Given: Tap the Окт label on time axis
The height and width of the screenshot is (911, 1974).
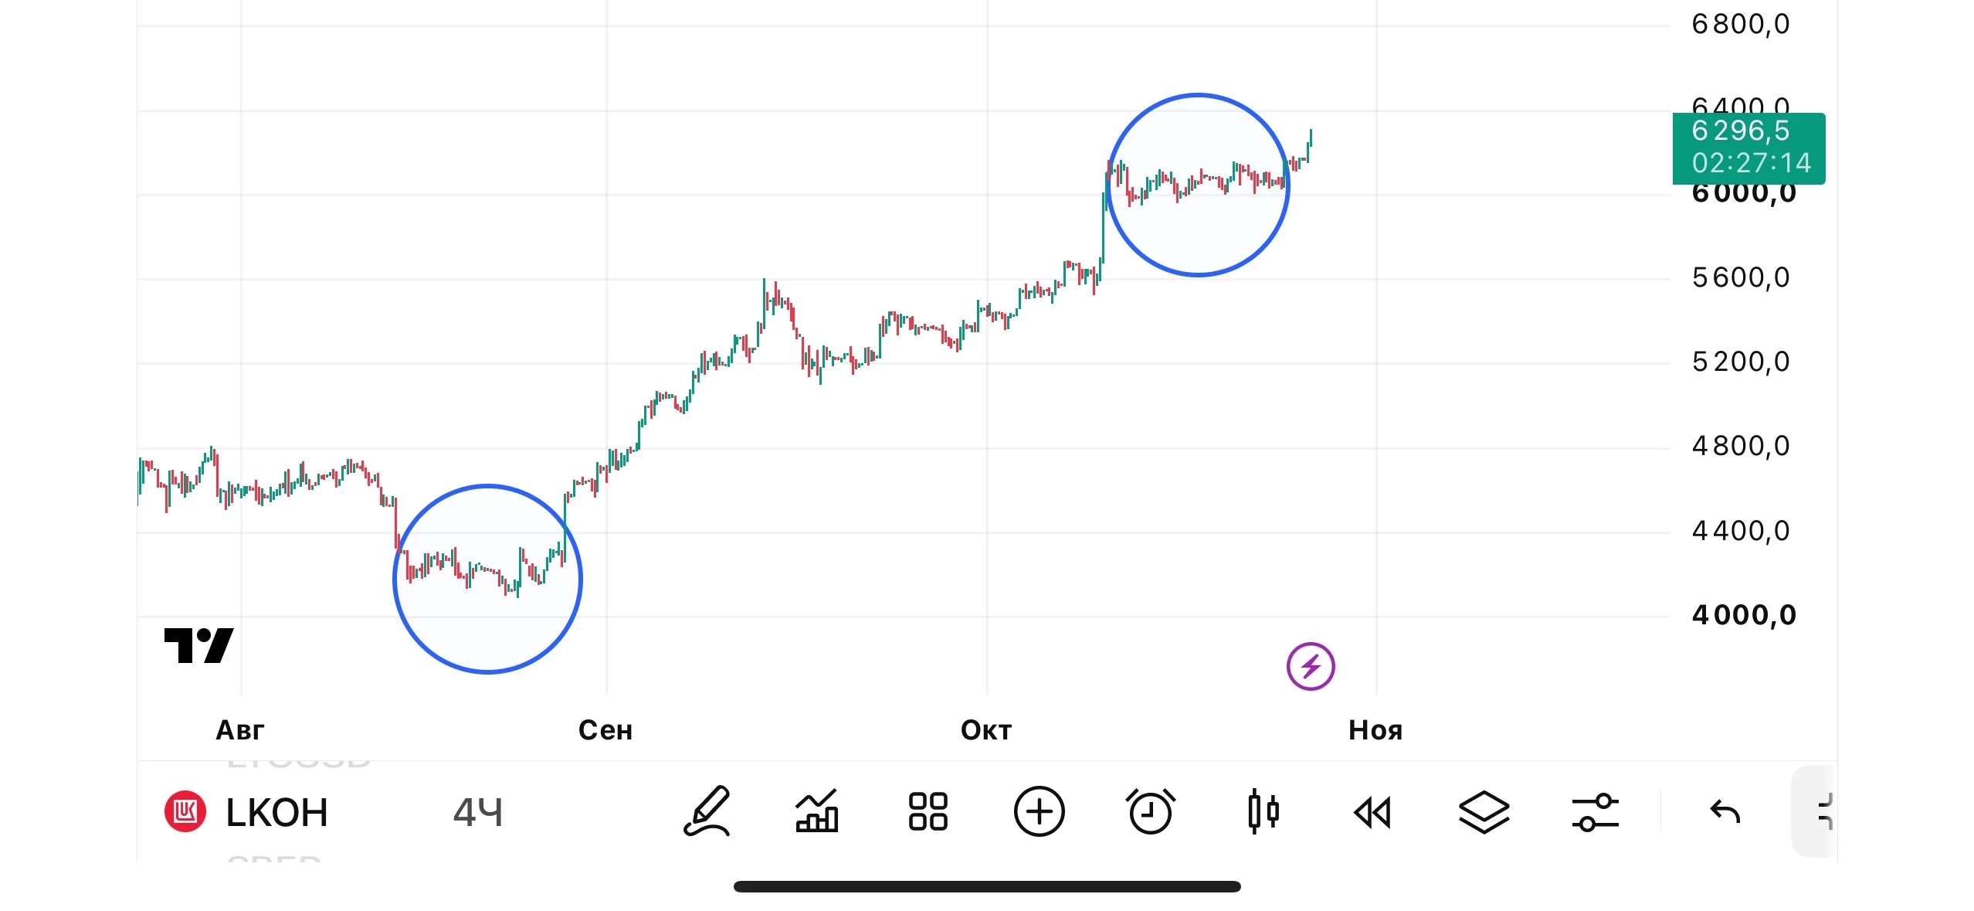Looking at the screenshot, I should point(986,730).
